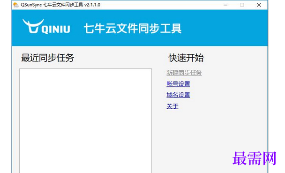Click the window title text v2.1.1.0
Viewport: 285px width, 173px height.
(x=92, y=5)
